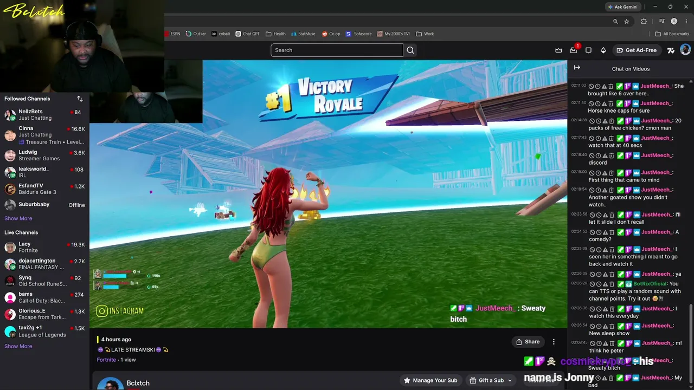Image resolution: width=694 pixels, height=390 pixels.
Task: Click the 7TV extension icon in Twitch header
Action: pos(671,50)
